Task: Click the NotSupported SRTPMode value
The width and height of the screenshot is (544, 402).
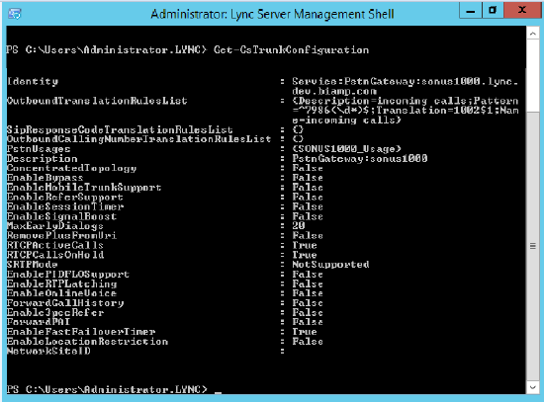Action: pyautogui.click(x=330, y=265)
